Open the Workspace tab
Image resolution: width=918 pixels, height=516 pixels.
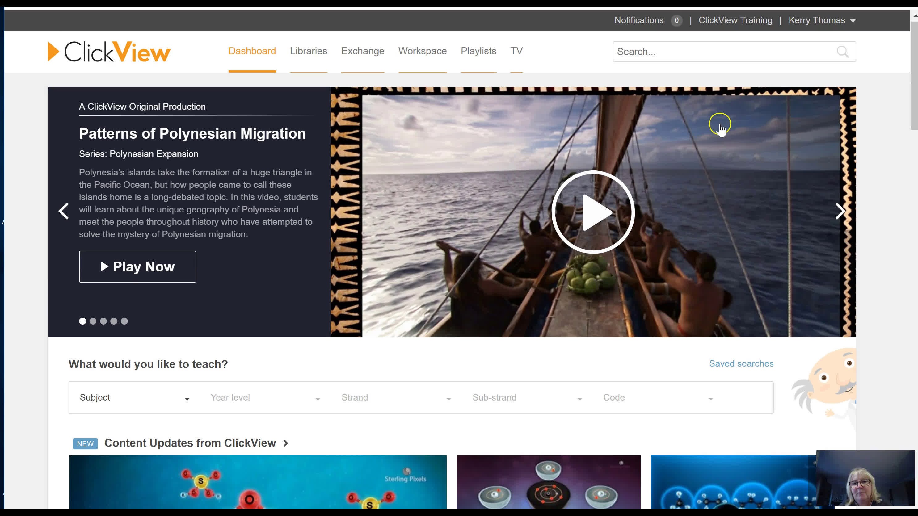(422, 51)
